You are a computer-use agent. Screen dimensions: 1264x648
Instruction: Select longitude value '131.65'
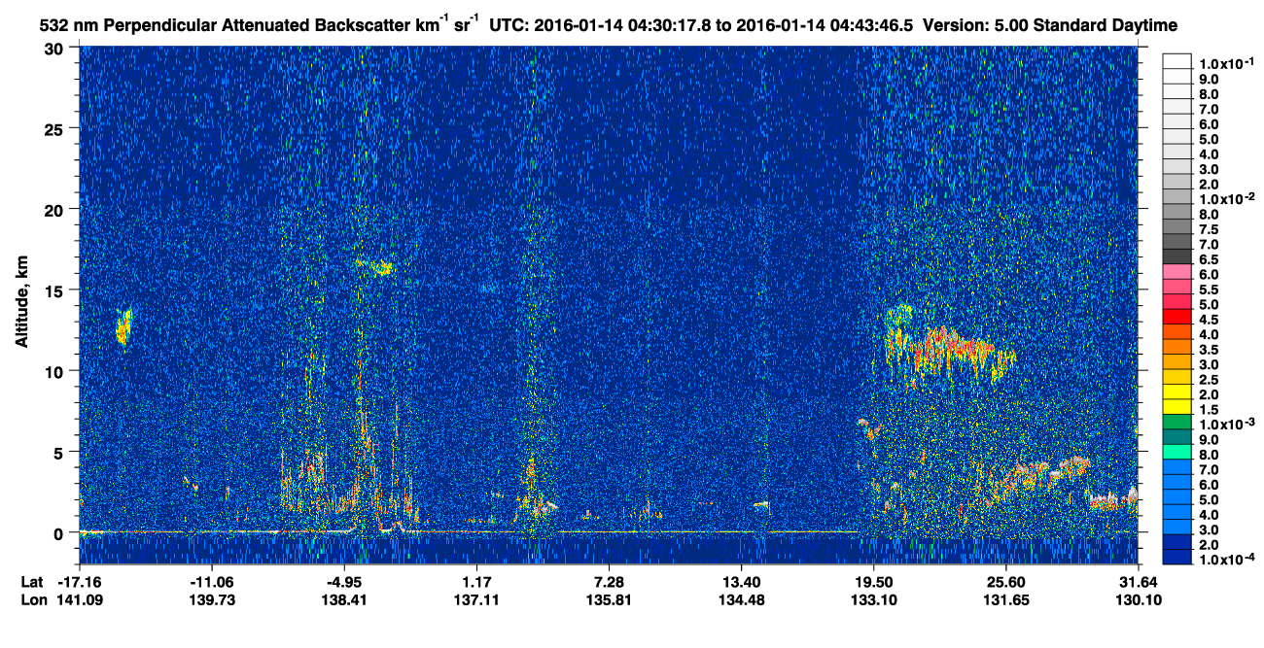[x=1005, y=599]
